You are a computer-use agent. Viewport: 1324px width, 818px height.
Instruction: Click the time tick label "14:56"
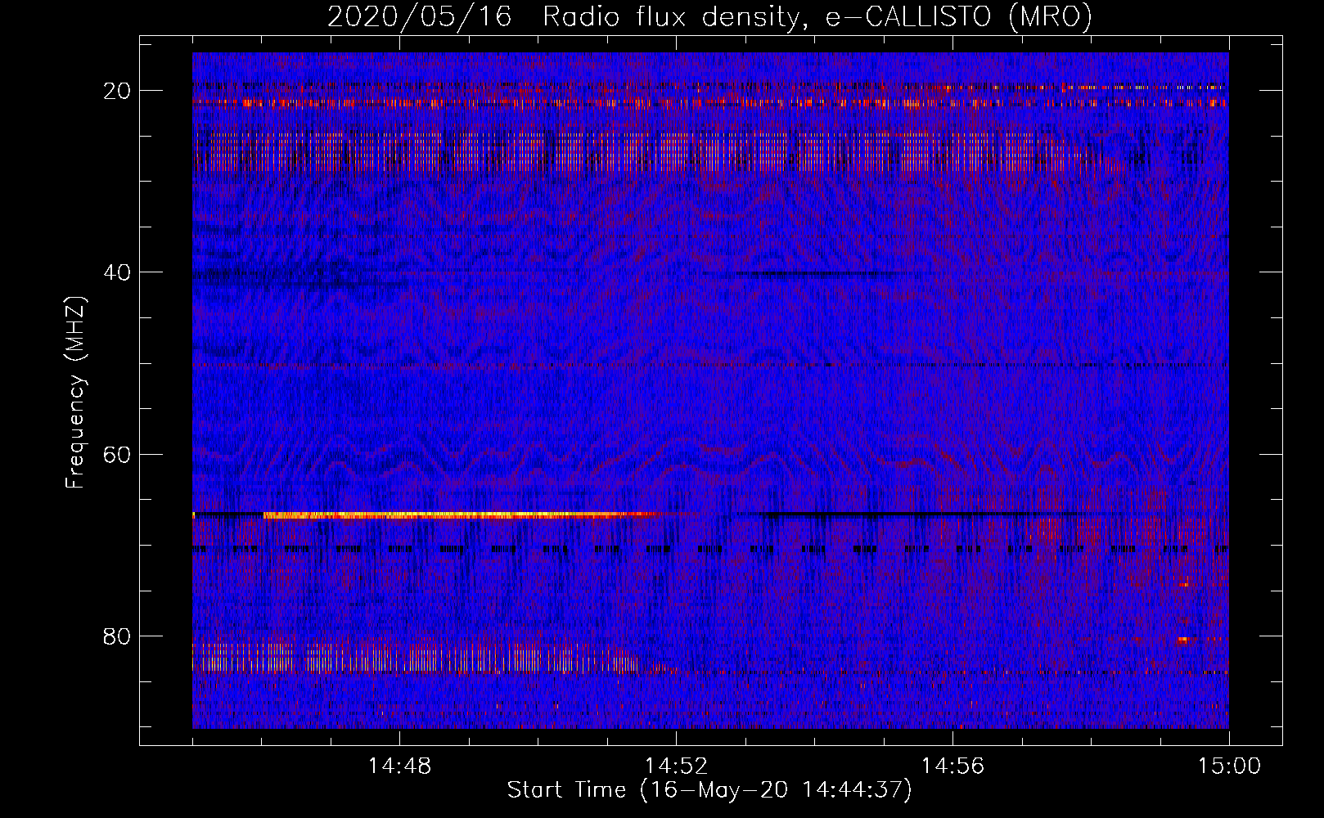tap(953, 766)
